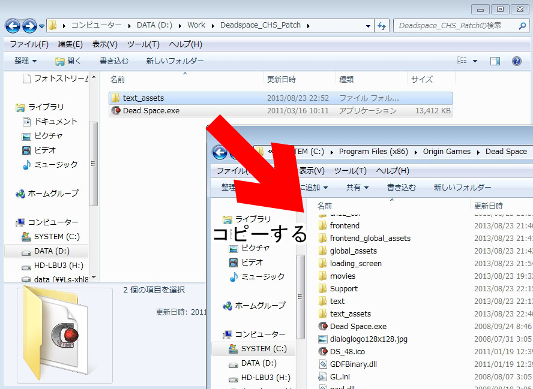Select the frontend folder
Viewport: 533px width, 389px height.
tap(339, 226)
